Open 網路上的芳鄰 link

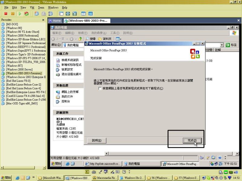click(70, 92)
